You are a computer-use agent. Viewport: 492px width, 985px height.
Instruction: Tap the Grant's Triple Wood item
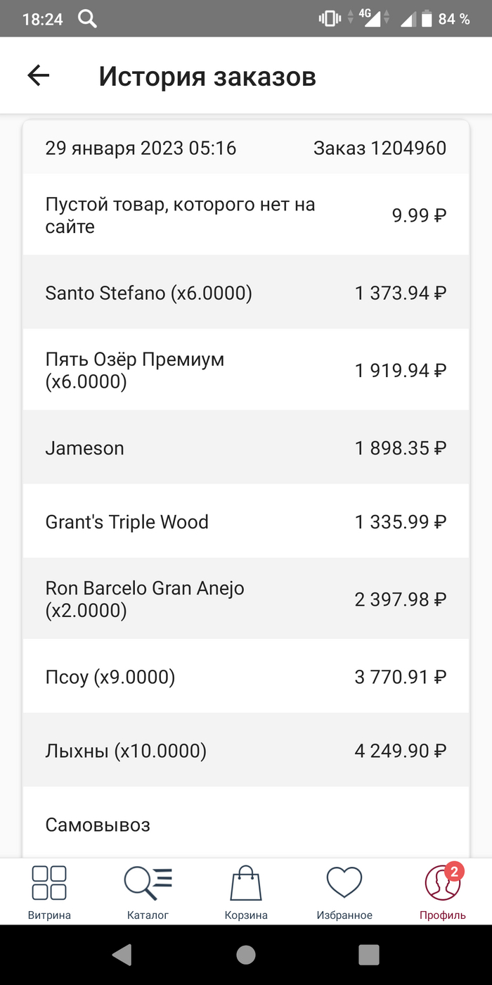[x=245, y=522]
